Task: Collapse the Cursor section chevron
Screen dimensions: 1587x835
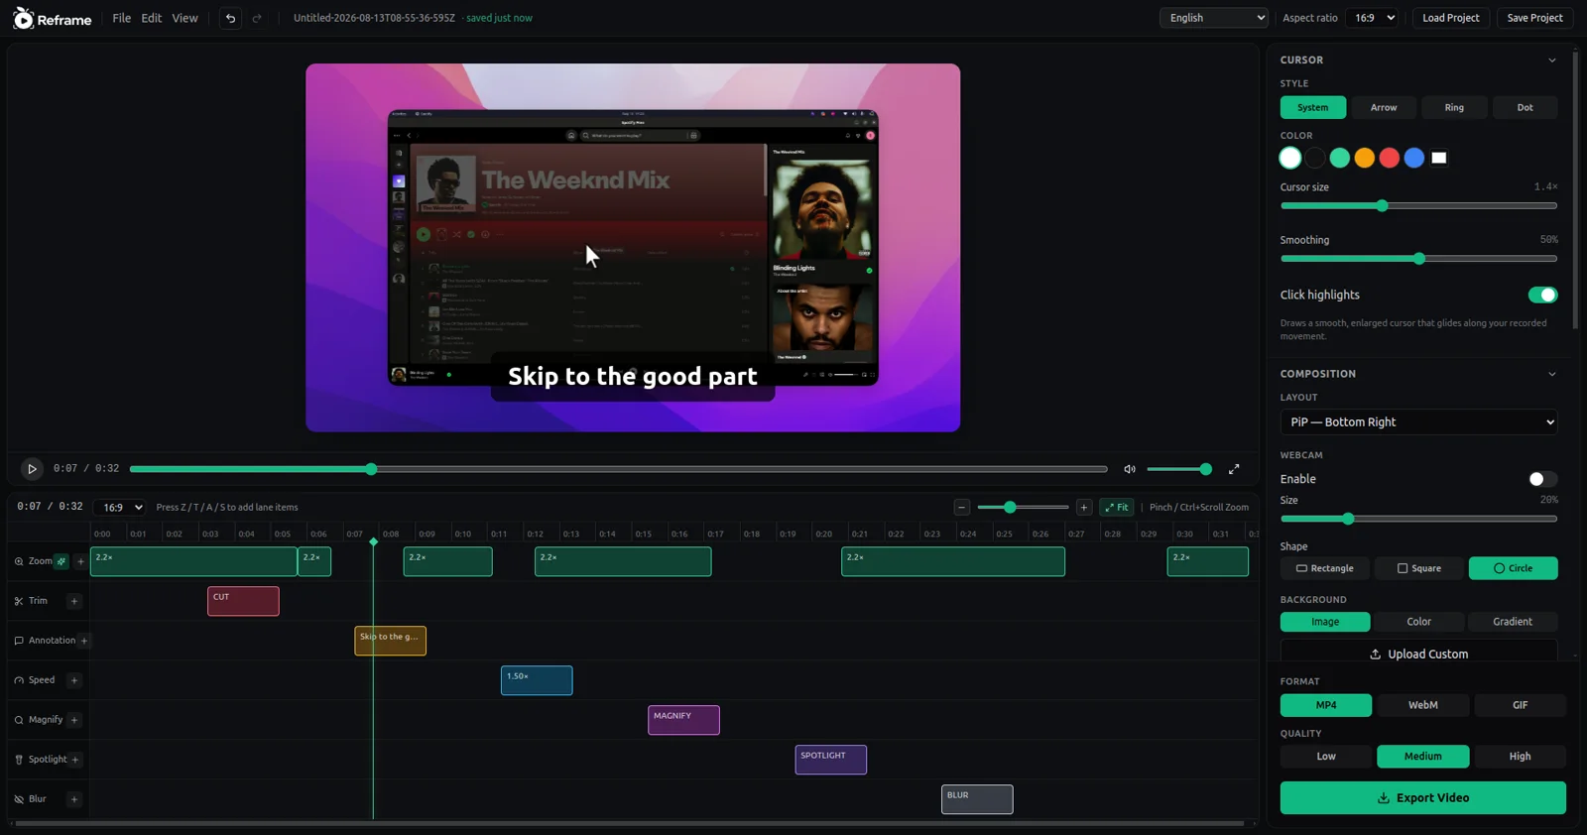Action: [x=1551, y=60]
